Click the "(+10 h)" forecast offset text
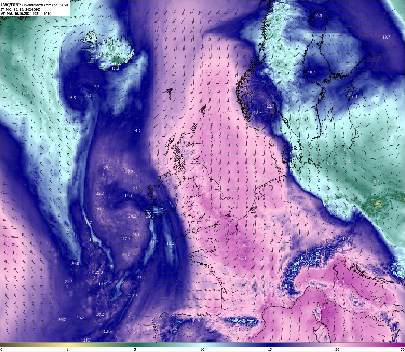The width and height of the screenshot is (405, 352). click(46, 14)
